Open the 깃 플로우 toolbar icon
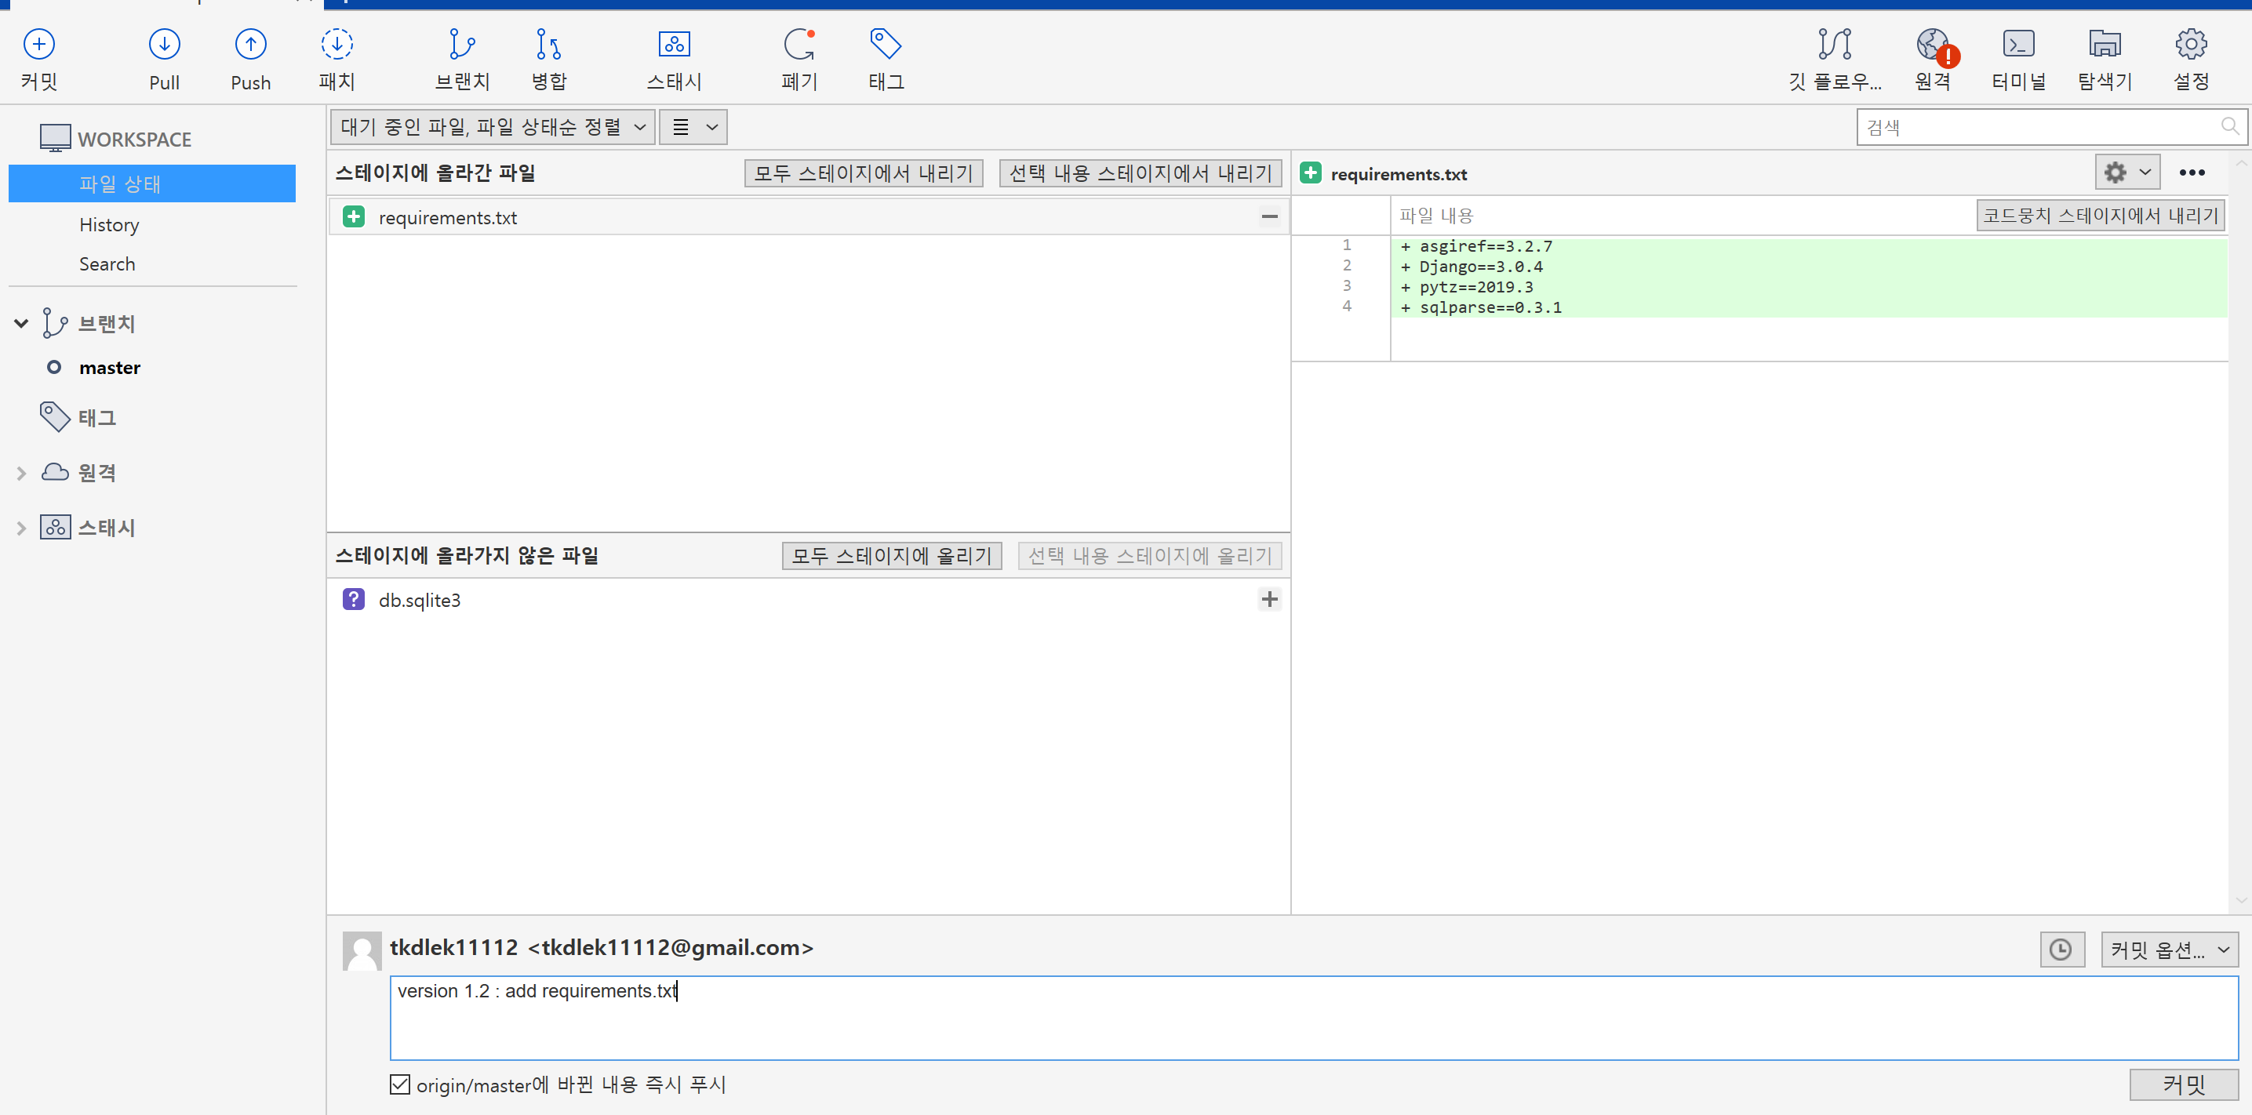 tap(1834, 45)
